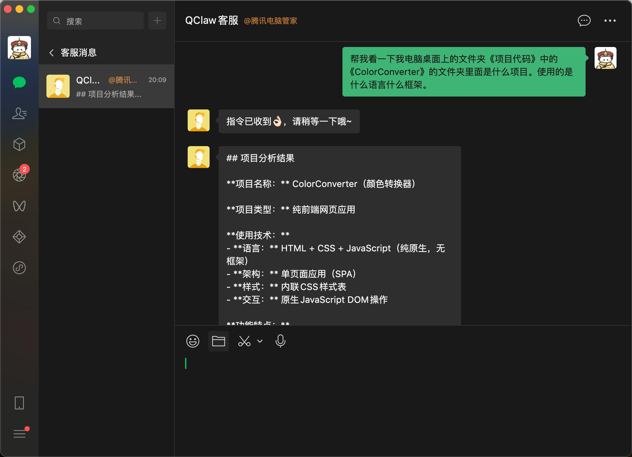Open the Channels butterfly icon
The image size is (632, 457).
pyautogui.click(x=19, y=206)
